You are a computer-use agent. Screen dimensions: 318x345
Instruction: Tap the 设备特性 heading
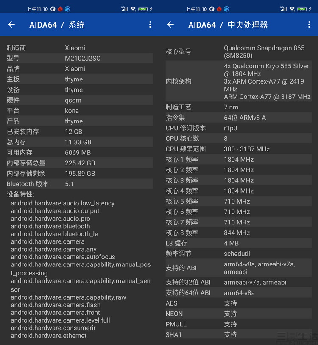(20, 194)
